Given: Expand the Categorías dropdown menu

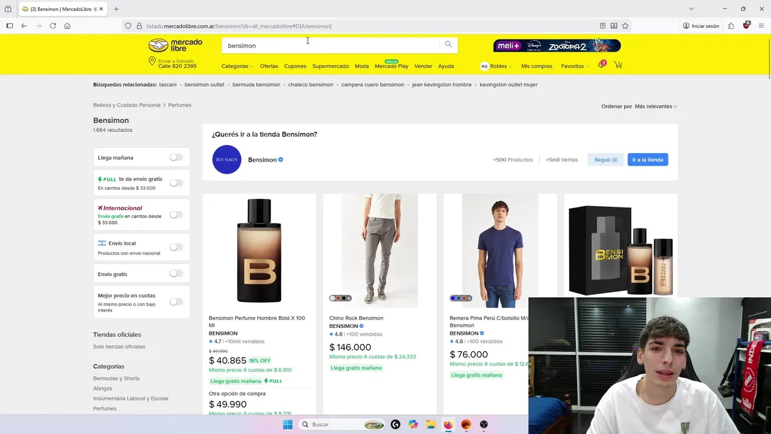Looking at the screenshot, I should [237, 66].
